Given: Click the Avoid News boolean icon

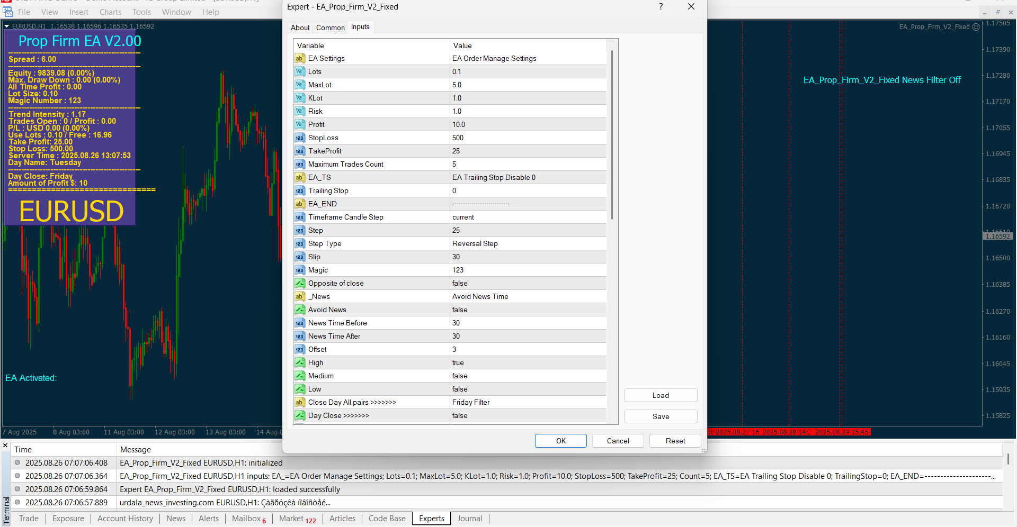Looking at the screenshot, I should [300, 310].
